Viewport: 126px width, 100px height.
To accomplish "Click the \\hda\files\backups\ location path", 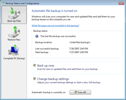I will tap(80, 42).
